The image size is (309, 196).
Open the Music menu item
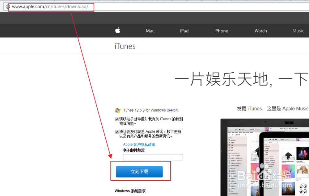(298, 31)
